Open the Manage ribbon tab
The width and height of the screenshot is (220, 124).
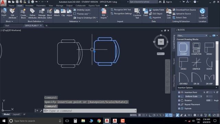click(59, 6)
